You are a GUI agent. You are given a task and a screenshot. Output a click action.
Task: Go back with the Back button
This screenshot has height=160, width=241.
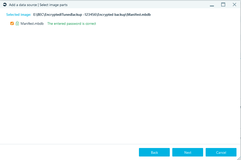click(154, 152)
